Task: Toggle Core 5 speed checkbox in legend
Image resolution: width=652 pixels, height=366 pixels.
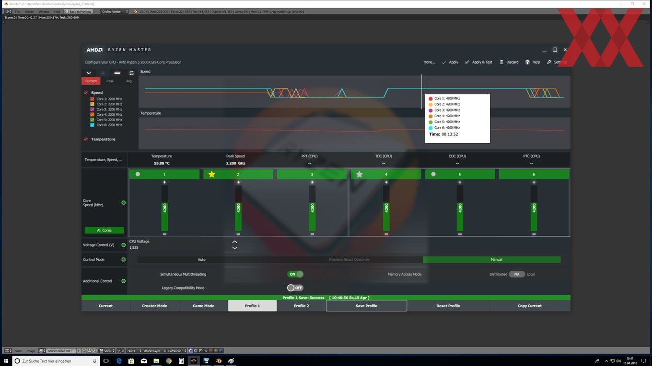Action: point(93,120)
